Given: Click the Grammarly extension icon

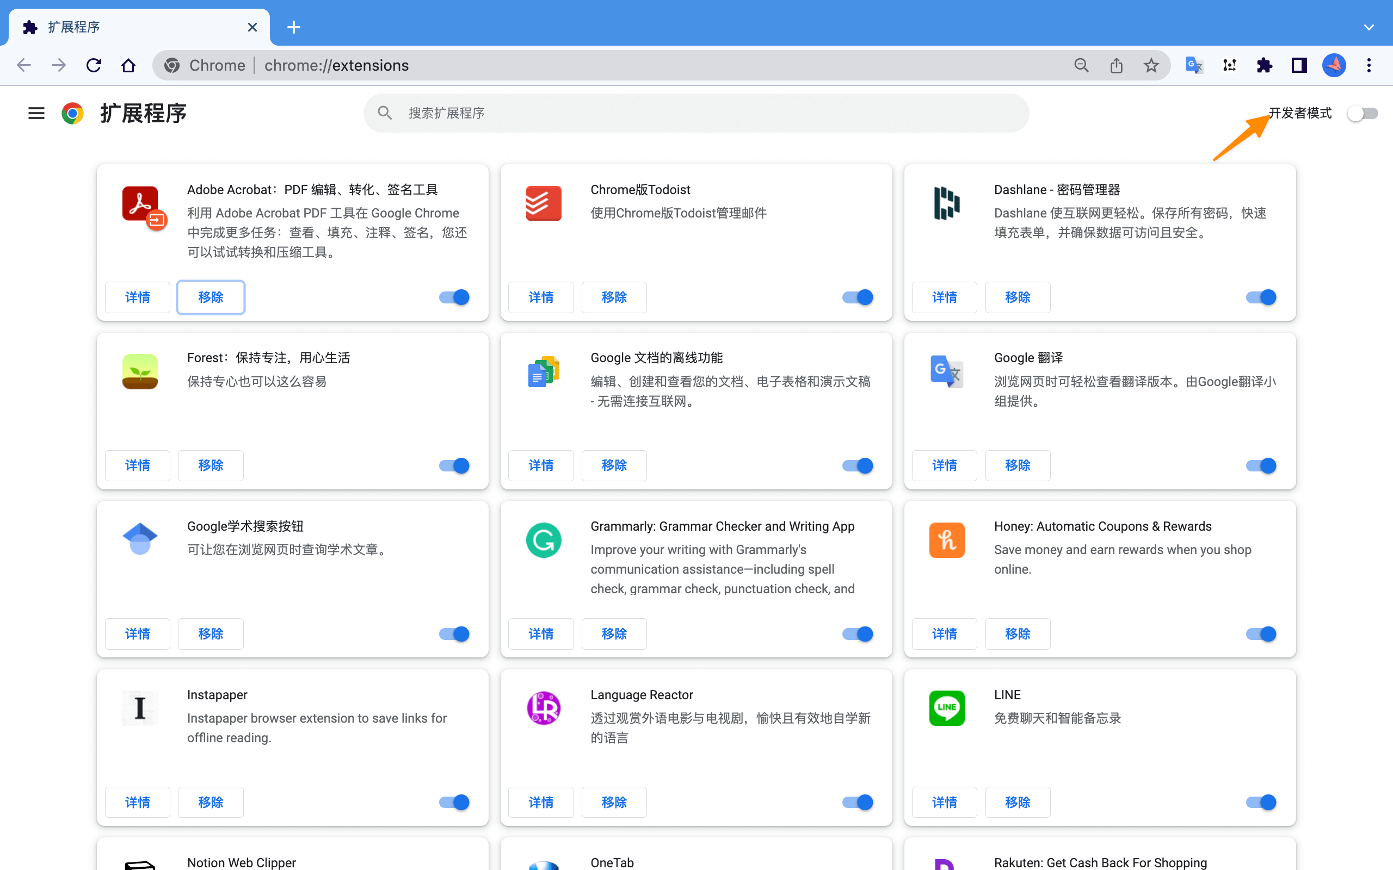Looking at the screenshot, I should (x=543, y=539).
